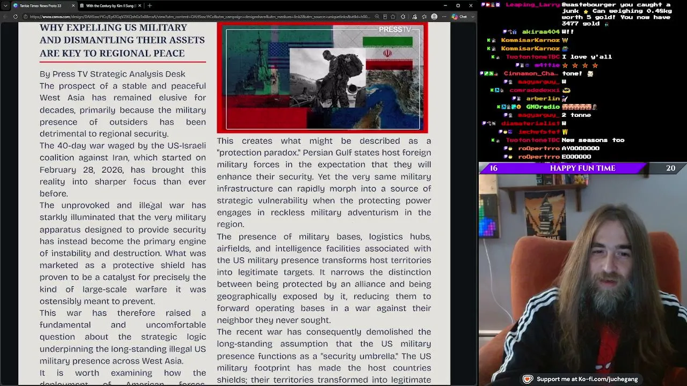Open the browser settings and more menu
Image resolution: width=687 pixels, height=386 pixels.
(x=444, y=17)
